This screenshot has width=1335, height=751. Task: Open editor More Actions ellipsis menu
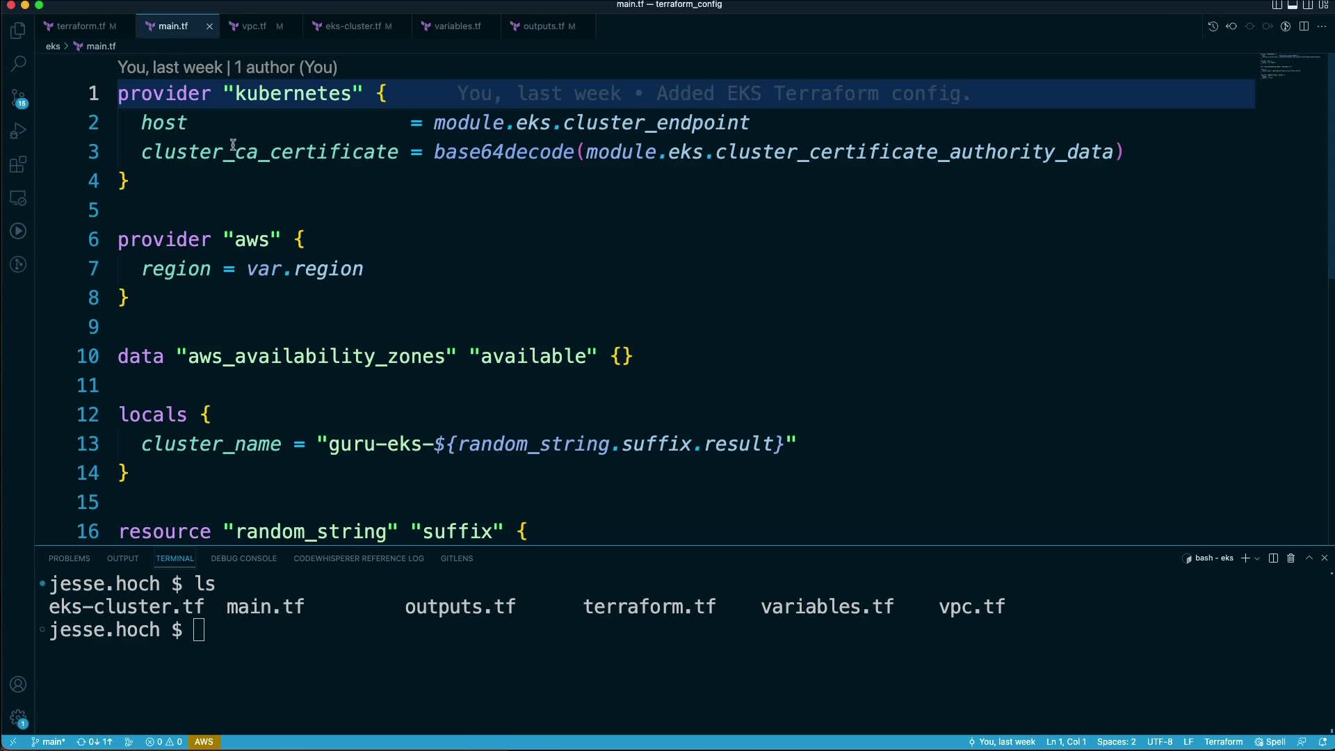[x=1322, y=26]
